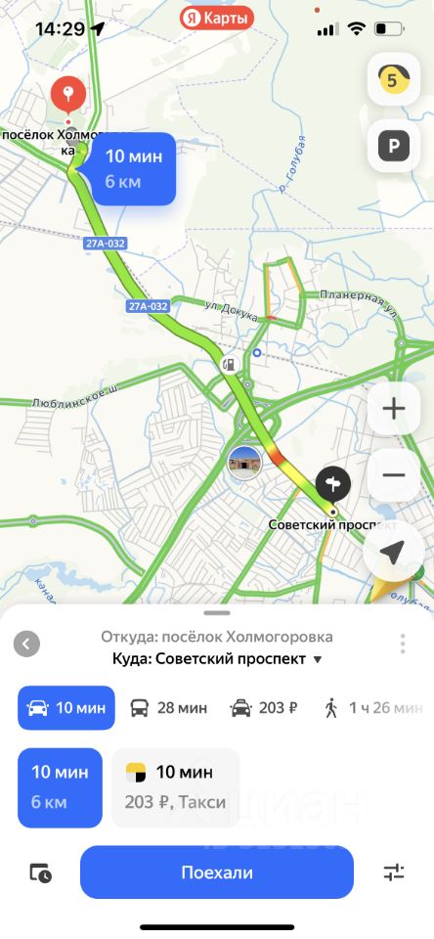The height and width of the screenshot is (939, 434).
Task: Toggle the parking layer button
Action: 393,146
